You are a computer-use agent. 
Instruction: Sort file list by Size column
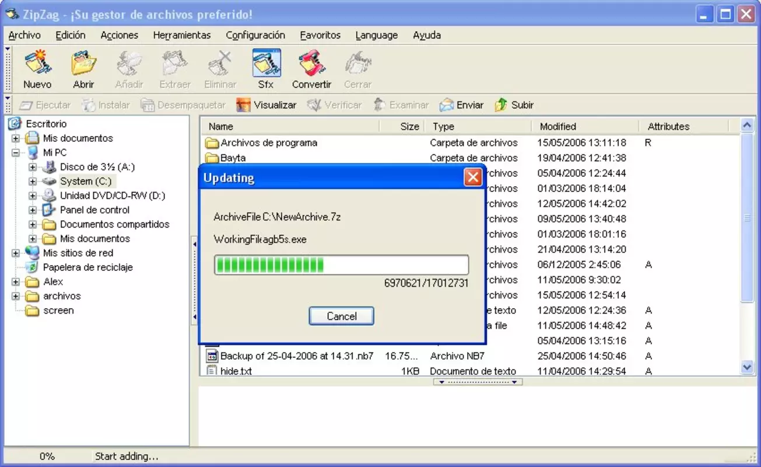click(401, 126)
